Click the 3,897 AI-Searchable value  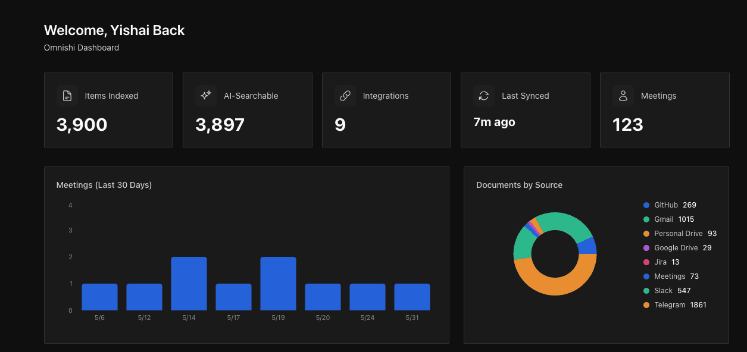point(220,125)
